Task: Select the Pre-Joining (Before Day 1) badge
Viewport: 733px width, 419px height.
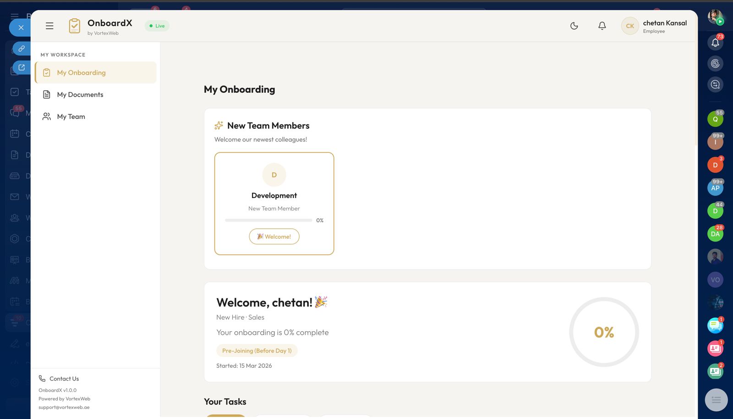Action: (x=257, y=351)
